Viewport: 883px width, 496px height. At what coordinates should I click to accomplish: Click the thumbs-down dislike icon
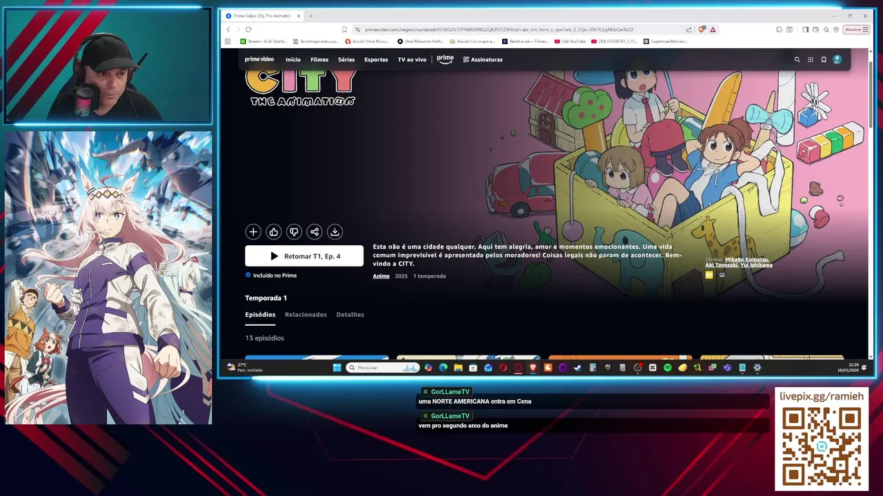(294, 232)
